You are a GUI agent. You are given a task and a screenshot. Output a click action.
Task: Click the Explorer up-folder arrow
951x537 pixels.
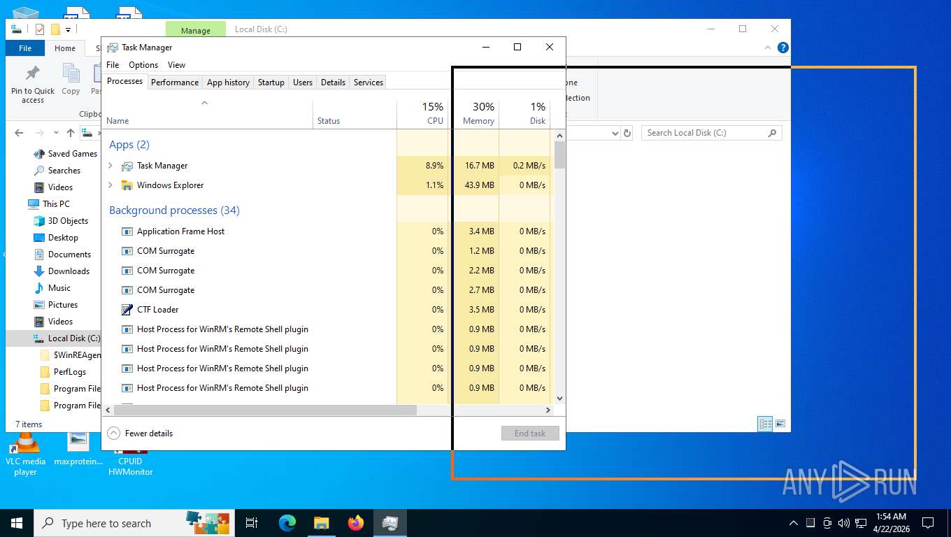click(71, 133)
